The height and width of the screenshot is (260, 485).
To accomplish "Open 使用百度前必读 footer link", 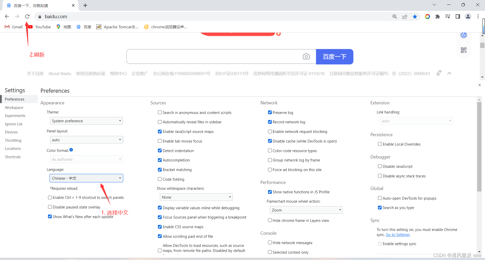I will pyautogui.click(x=90, y=74).
